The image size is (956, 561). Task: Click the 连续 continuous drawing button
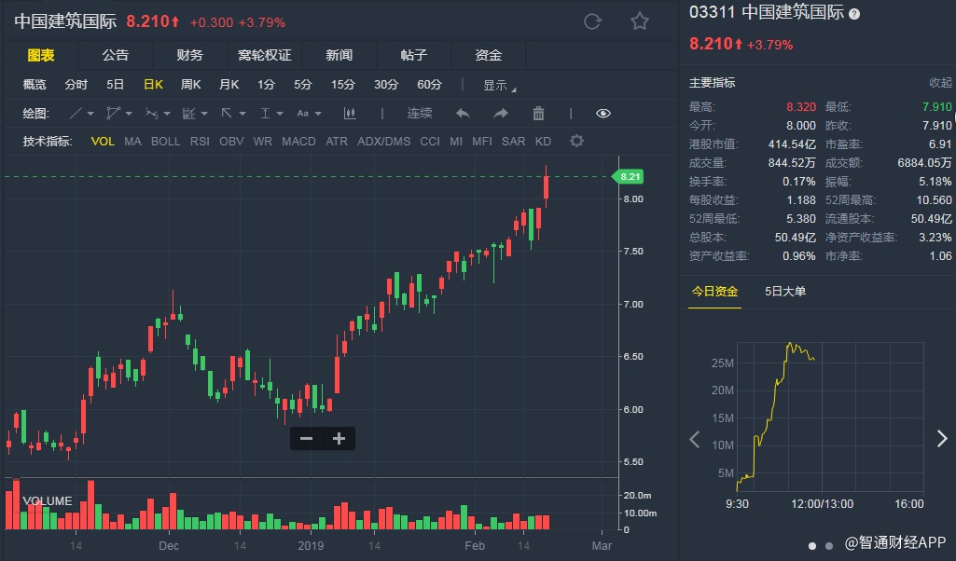tap(420, 114)
